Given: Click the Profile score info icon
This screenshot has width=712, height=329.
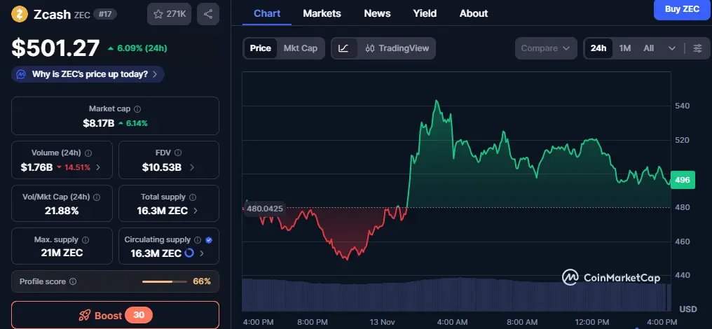Looking at the screenshot, I should [74, 281].
